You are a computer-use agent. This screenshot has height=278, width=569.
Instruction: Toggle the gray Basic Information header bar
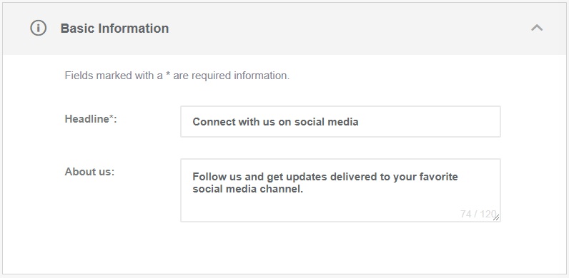pyautogui.click(x=284, y=29)
